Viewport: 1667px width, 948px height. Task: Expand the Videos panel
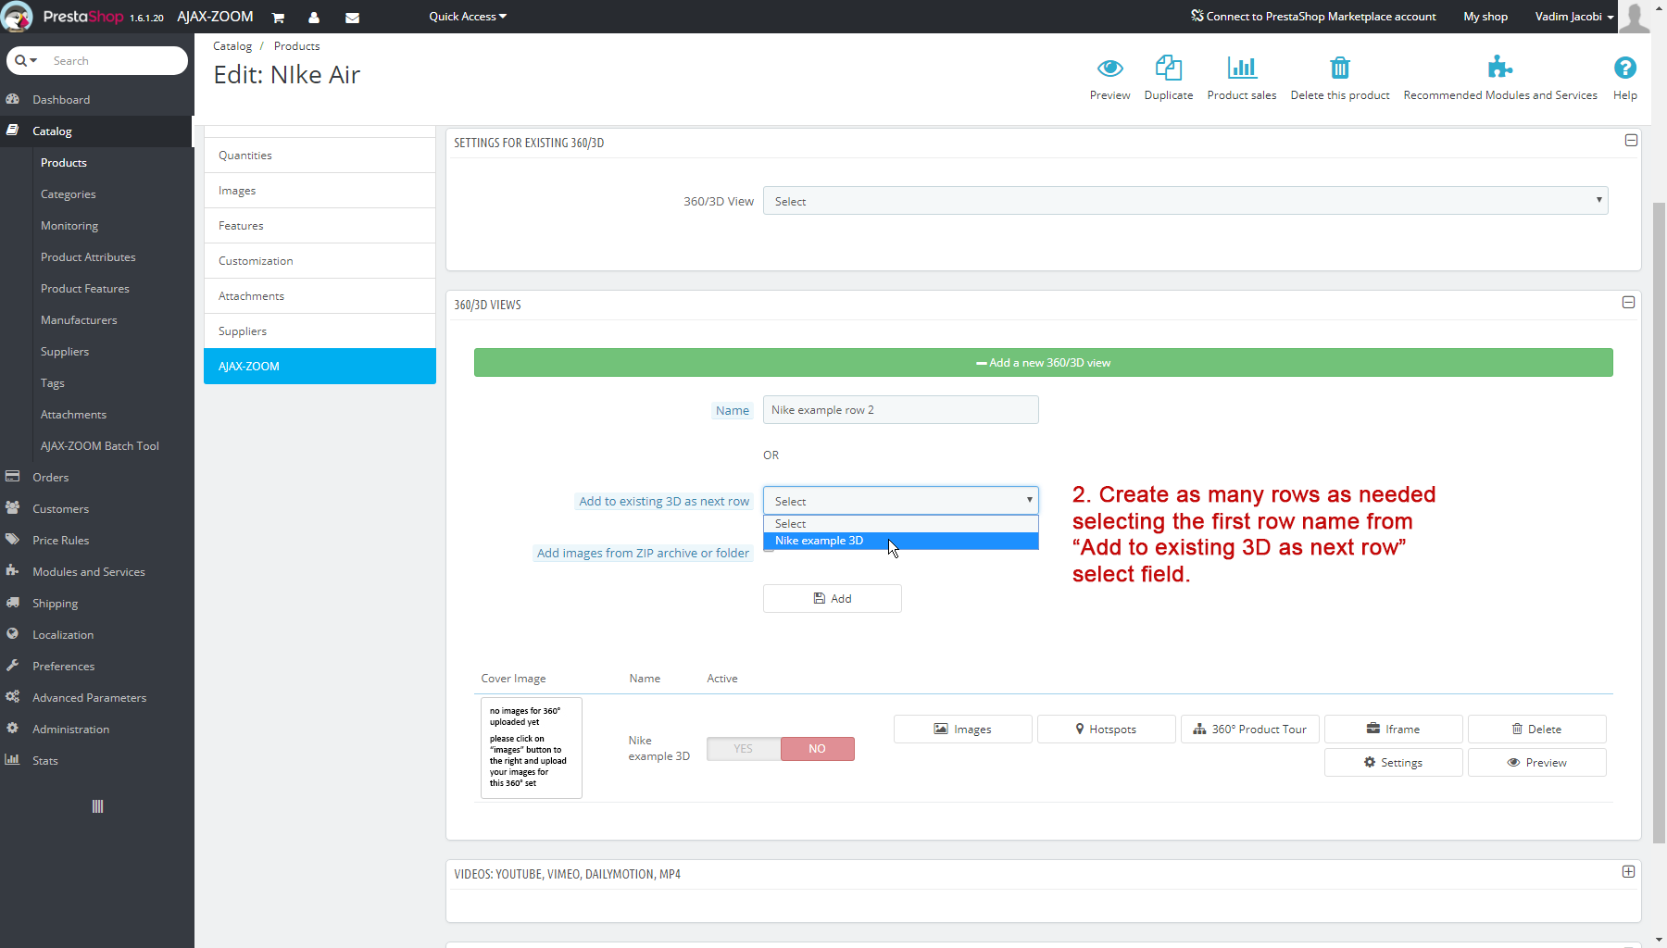pos(1628,872)
